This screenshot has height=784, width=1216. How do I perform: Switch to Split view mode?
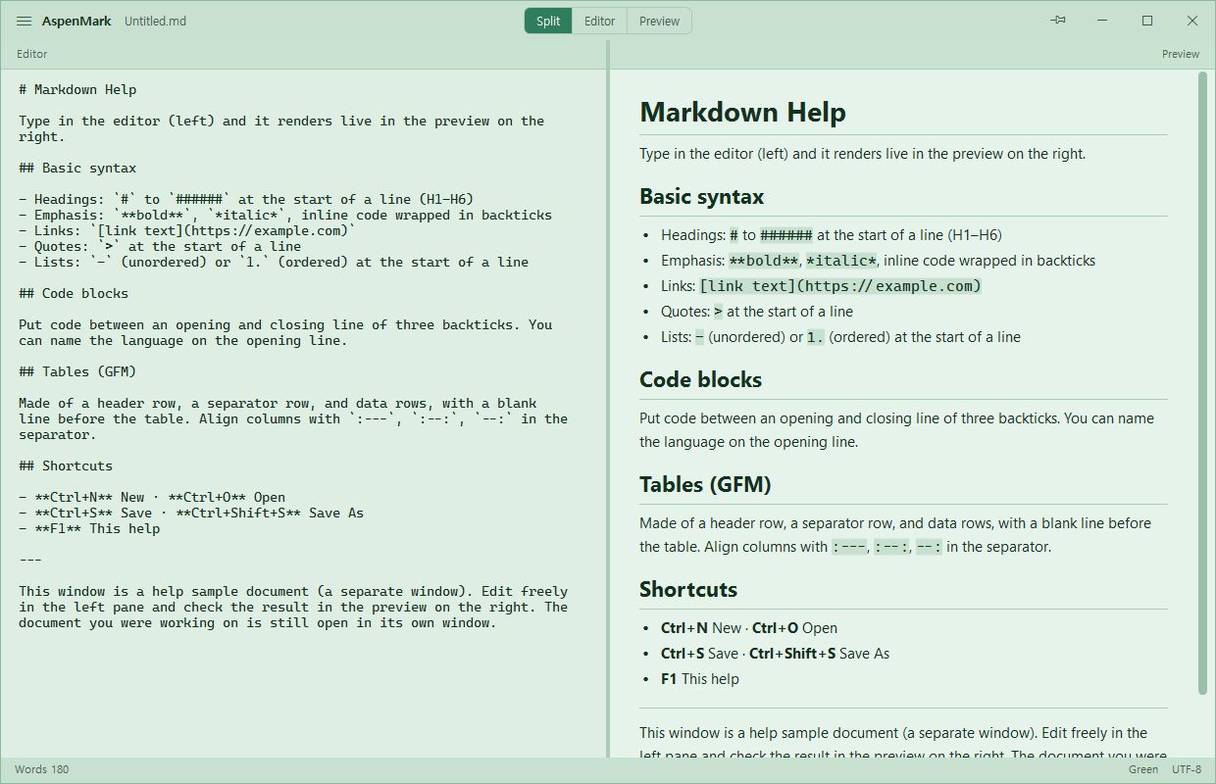click(548, 21)
